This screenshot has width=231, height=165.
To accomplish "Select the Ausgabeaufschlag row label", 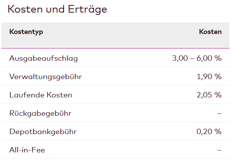I will 43,58.
